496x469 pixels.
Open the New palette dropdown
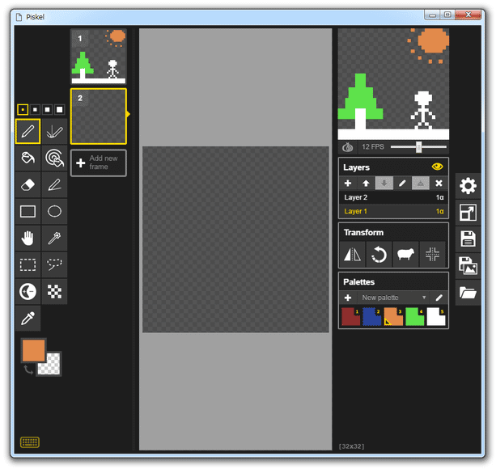[393, 298]
